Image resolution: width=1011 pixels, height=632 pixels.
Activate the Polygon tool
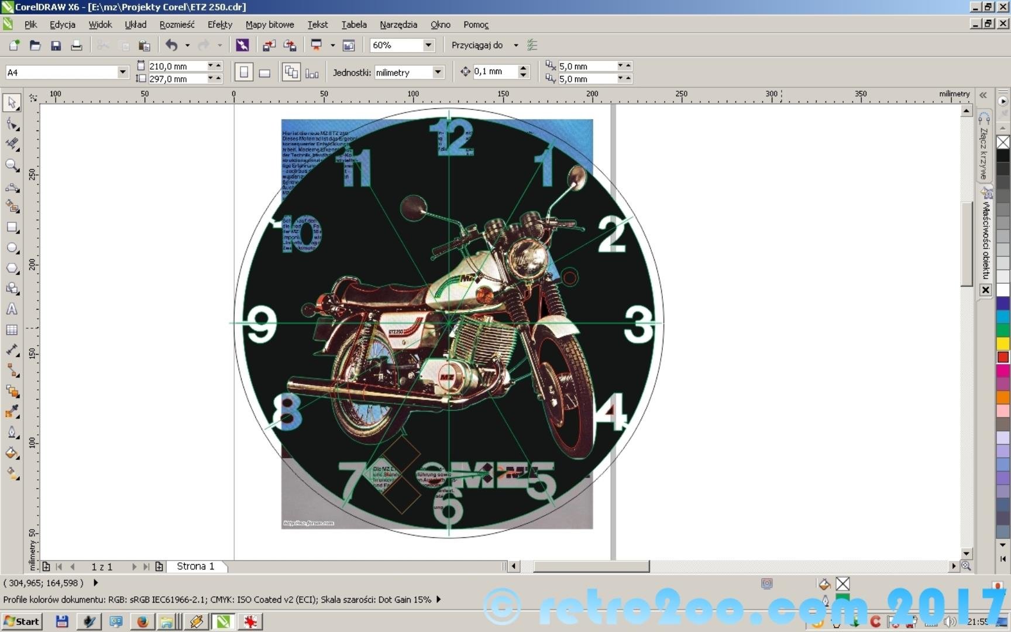(x=12, y=269)
